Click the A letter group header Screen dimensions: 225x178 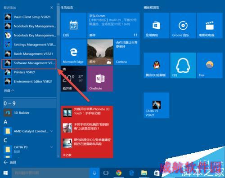[x=5, y=122]
